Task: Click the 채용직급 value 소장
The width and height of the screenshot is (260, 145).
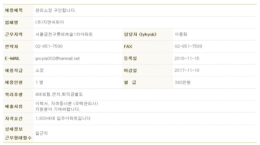Action: click(40, 70)
